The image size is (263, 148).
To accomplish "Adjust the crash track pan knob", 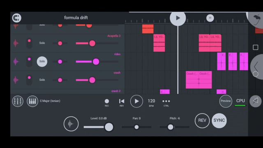I will click(x=60, y=80).
